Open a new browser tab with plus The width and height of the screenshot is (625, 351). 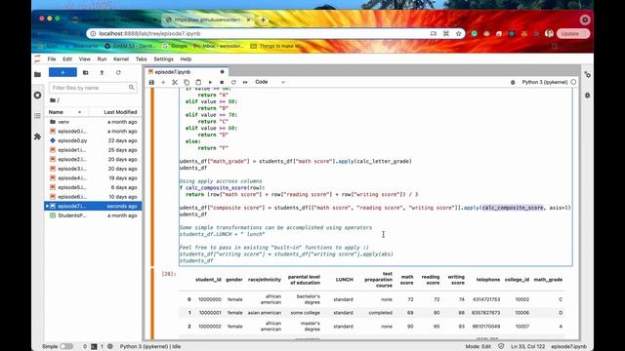pyautogui.click(x=263, y=19)
